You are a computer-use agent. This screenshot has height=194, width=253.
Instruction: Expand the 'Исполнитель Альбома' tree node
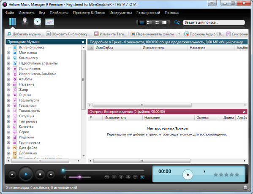click(x=8, y=74)
